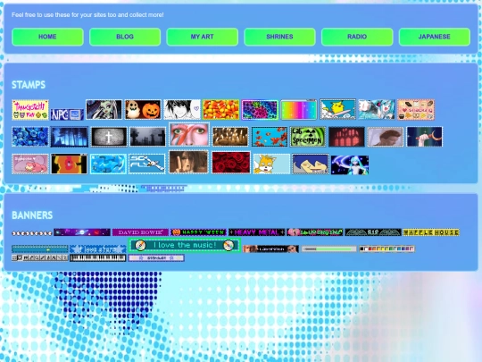Viewport: 482px width, 362px height.
Task: Click the white beads banner
Action: point(32,233)
